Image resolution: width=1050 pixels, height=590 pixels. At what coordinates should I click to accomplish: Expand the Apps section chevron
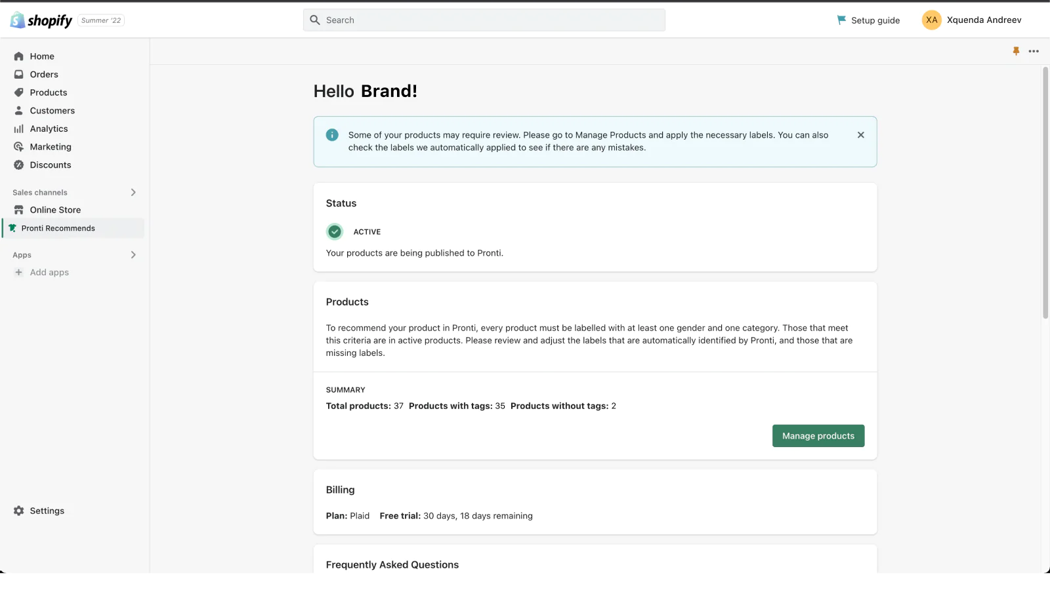pyautogui.click(x=133, y=255)
